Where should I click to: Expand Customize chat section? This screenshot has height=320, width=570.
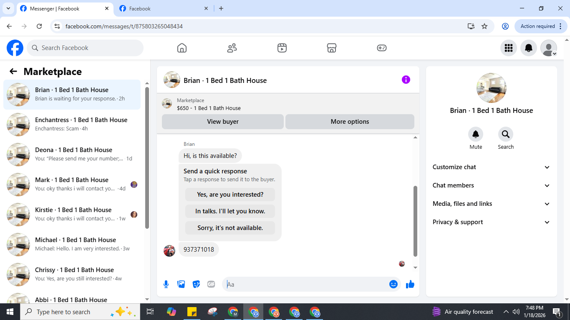point(492,167)
